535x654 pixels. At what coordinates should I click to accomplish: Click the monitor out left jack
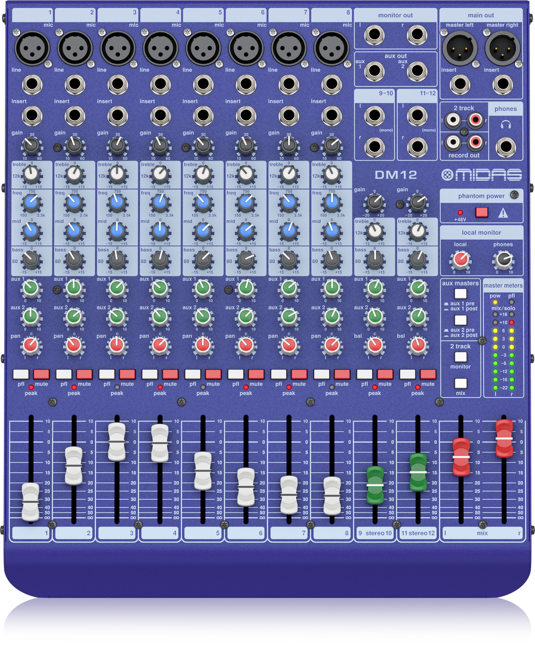click(x=375, y=36)
